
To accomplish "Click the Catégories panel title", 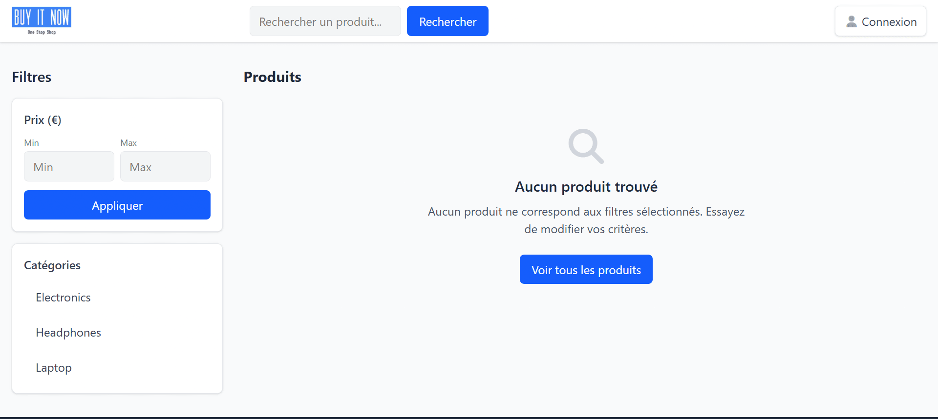I will (x=52, y=265).
